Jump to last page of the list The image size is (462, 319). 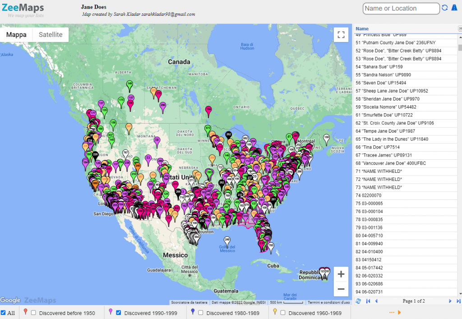(x=458, y=301)
